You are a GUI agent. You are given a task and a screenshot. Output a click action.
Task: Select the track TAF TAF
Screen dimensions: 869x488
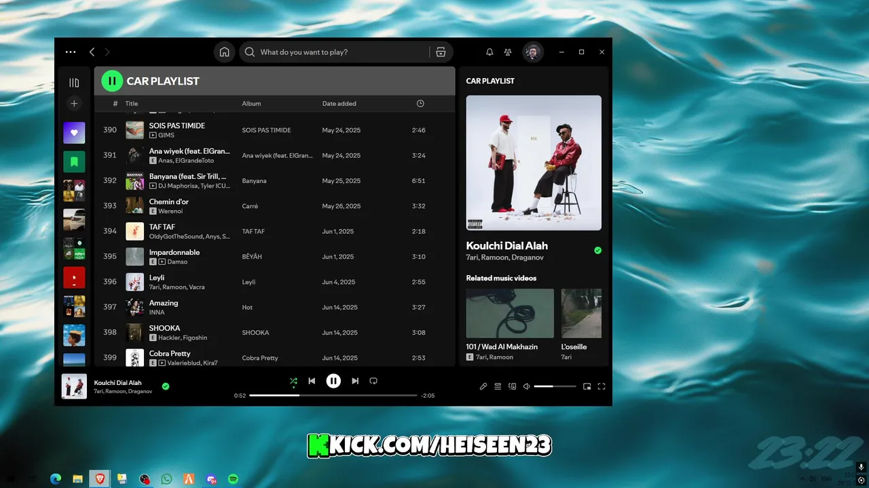[x=162, y=227]
